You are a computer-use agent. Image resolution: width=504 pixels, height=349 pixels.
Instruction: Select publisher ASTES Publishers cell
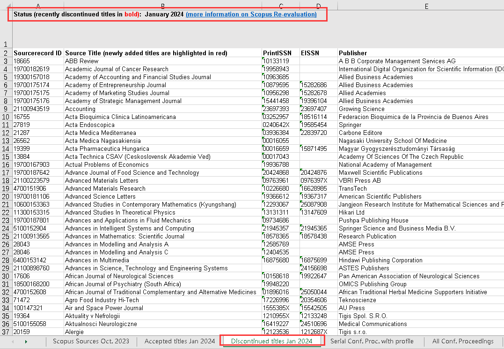(421, 268)
